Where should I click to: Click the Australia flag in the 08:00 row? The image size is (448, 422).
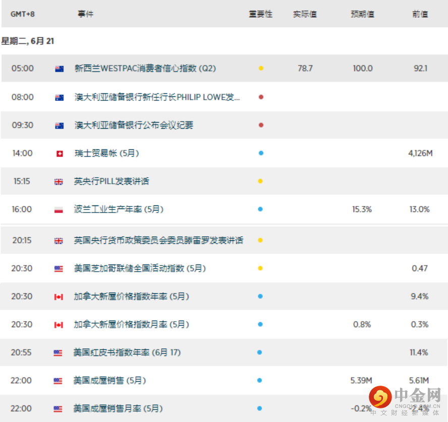[60, 98]
